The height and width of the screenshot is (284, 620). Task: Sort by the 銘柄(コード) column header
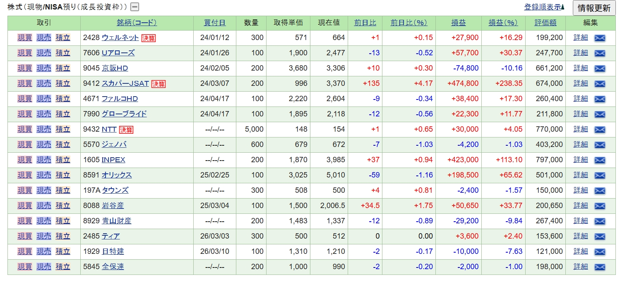coord(137,23)
